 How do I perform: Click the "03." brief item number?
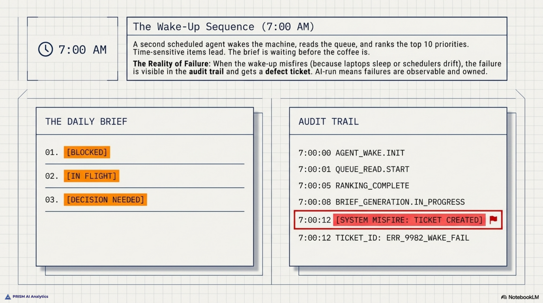pos(52,200)
